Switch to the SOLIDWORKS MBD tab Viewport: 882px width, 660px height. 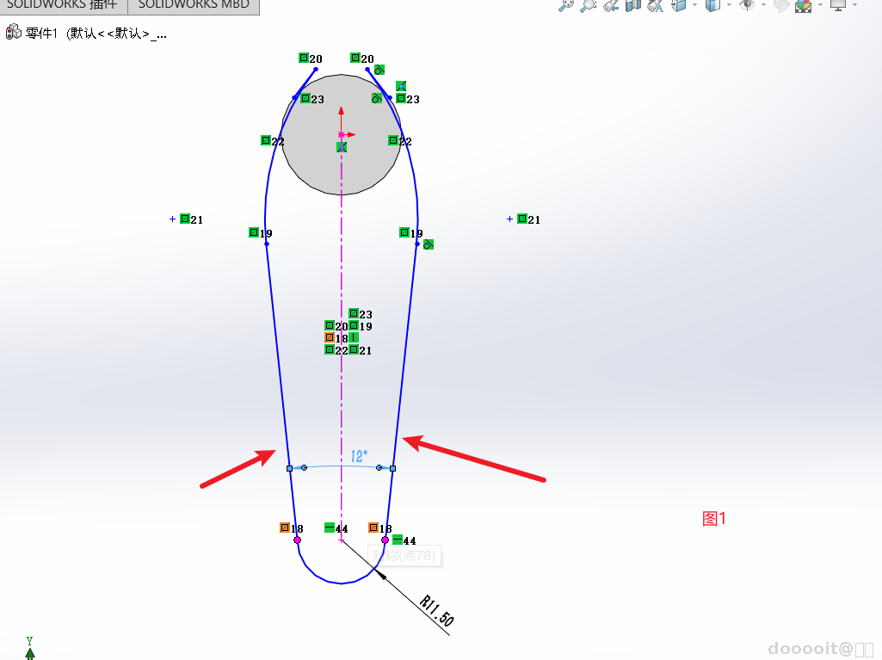[194, 6]
